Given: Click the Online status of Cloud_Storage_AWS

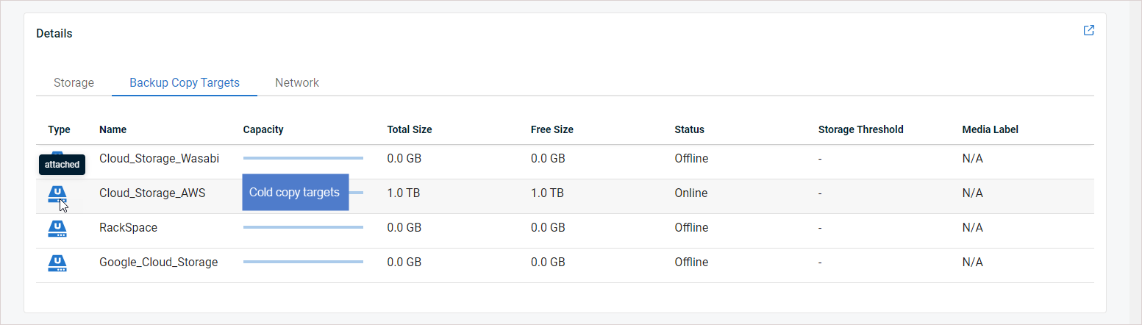Looking at the screenshot, I should (x=690, y=193).
